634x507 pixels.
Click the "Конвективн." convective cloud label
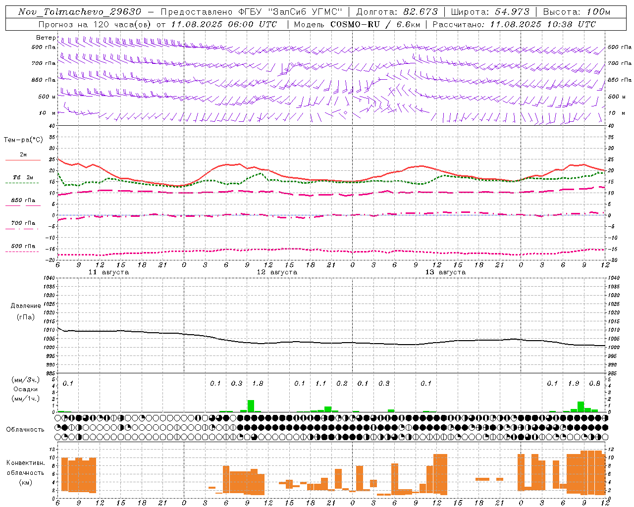(x=26, y=463)
